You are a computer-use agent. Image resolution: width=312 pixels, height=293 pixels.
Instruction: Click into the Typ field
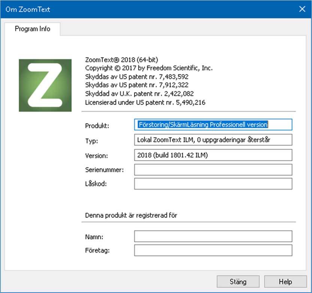[213, 140]
